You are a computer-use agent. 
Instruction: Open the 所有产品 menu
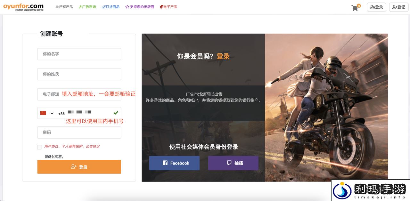click(64, 7)
